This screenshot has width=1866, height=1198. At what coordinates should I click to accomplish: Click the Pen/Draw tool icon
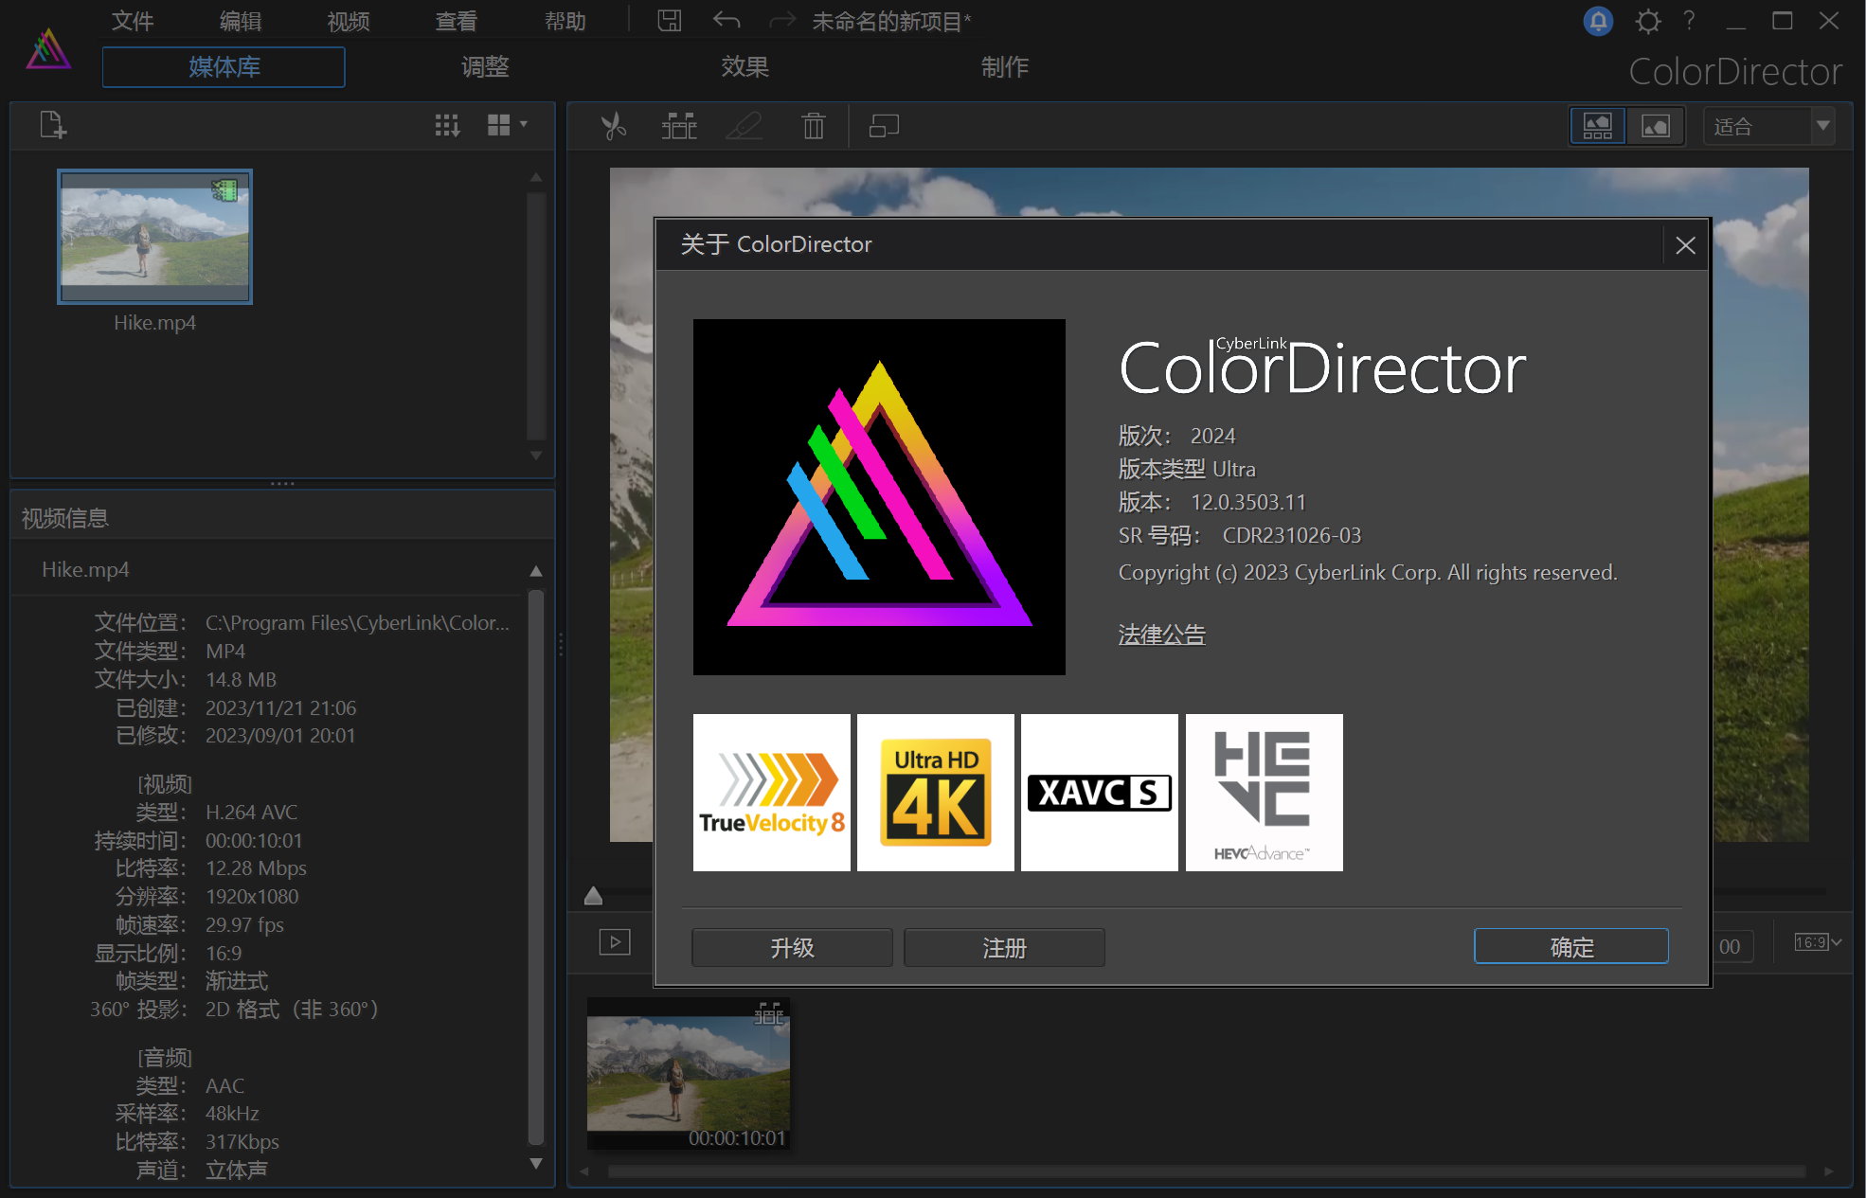point(745,124)
